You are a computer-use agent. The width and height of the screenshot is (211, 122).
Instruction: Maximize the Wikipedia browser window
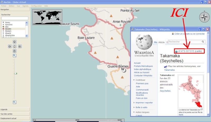pyautogui.click(x=204, y=29)
